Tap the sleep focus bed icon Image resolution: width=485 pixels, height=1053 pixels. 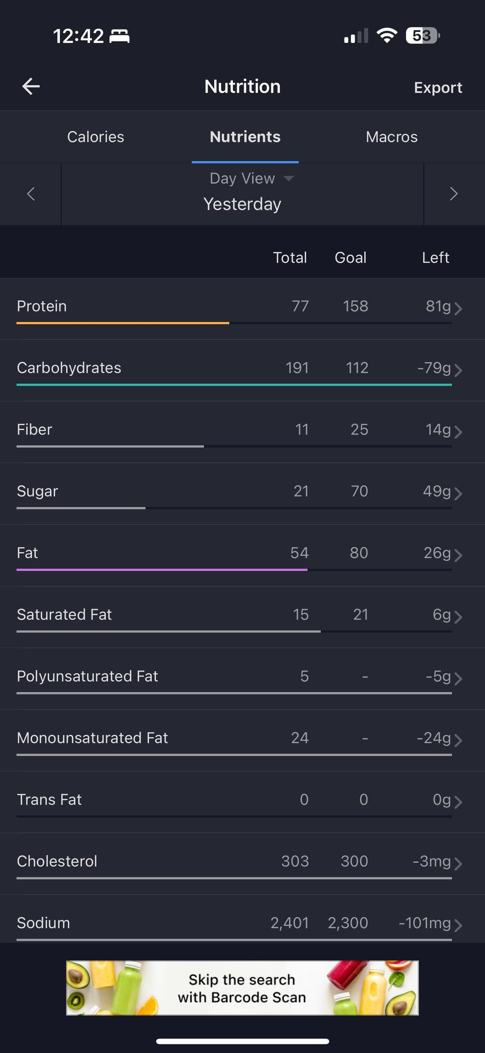click(x=119, y=36)
